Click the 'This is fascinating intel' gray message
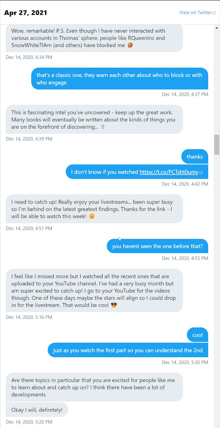Screen dimensions: 220x428 tap(94, 119)
